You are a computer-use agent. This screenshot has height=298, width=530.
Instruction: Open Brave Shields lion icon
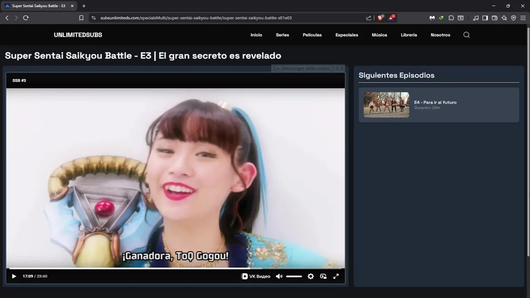(x=380, y=18)
